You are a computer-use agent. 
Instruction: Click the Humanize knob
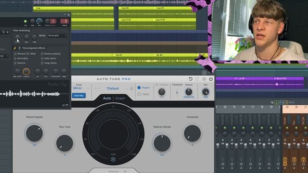click(192, 133)
